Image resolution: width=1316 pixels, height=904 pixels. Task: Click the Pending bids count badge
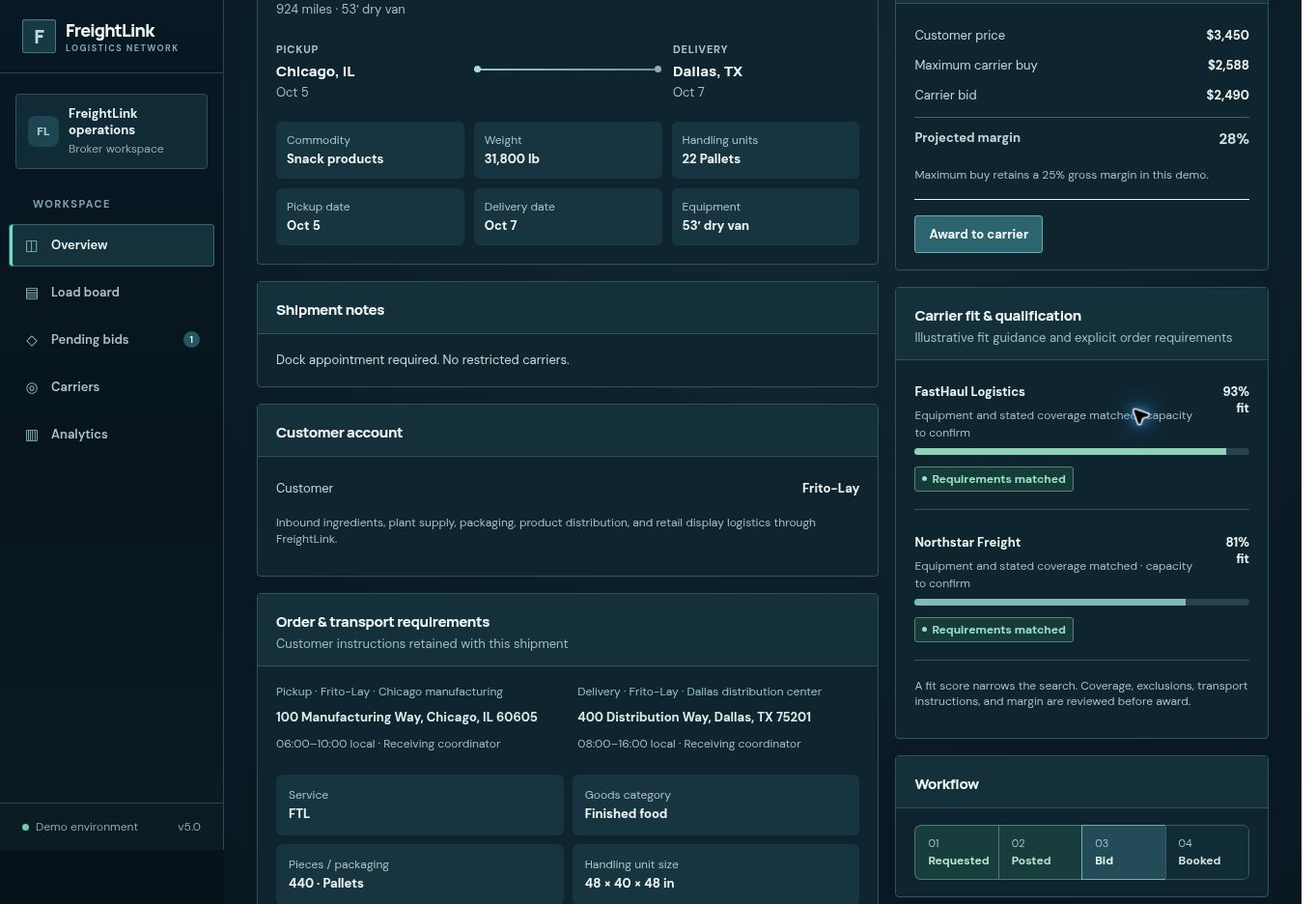click(191, 339)
